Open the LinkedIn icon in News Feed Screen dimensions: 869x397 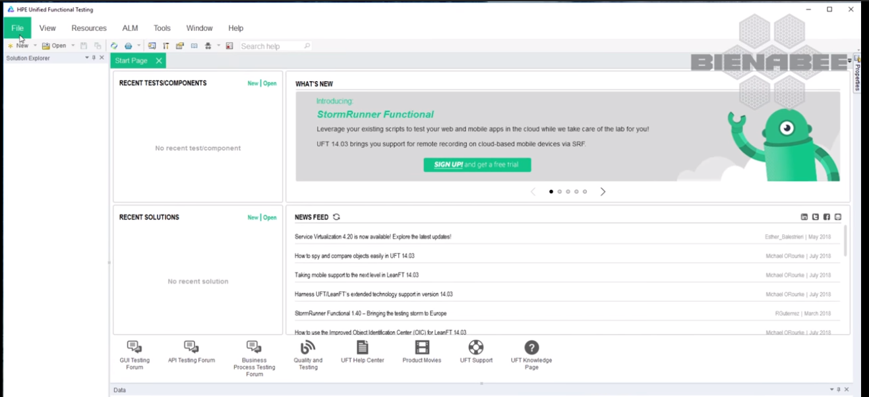point(804,217)
